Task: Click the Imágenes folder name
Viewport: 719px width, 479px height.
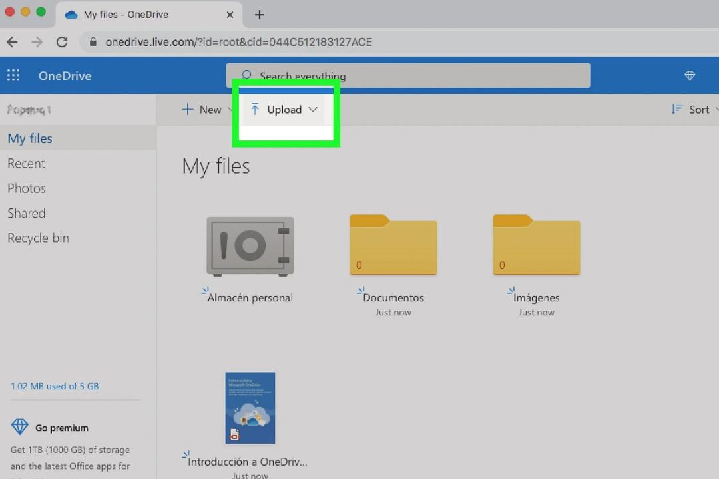Action: point(536,298)
